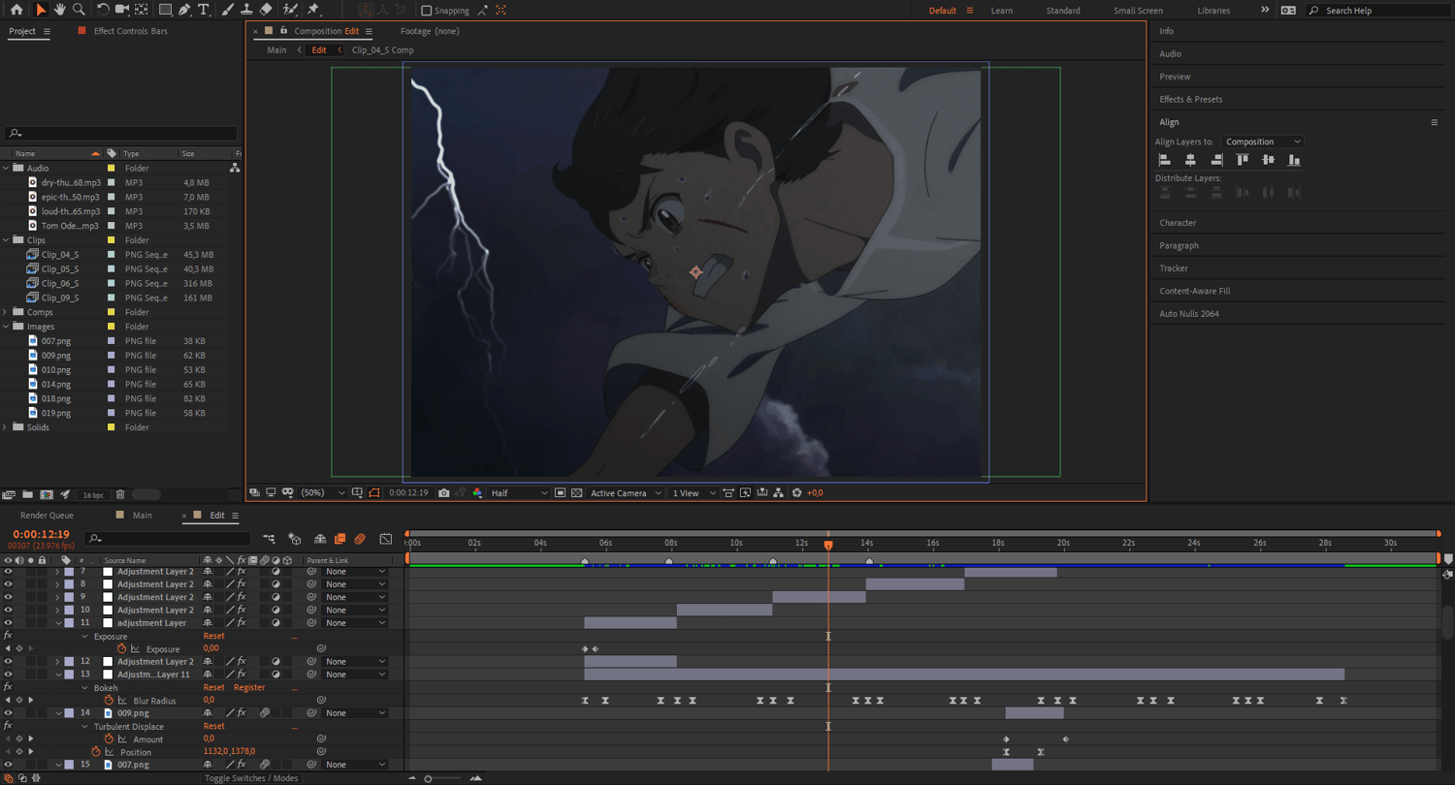1455x785 pixels.
Task: Enable Motion Blur for the timeline
Action: 360,539
